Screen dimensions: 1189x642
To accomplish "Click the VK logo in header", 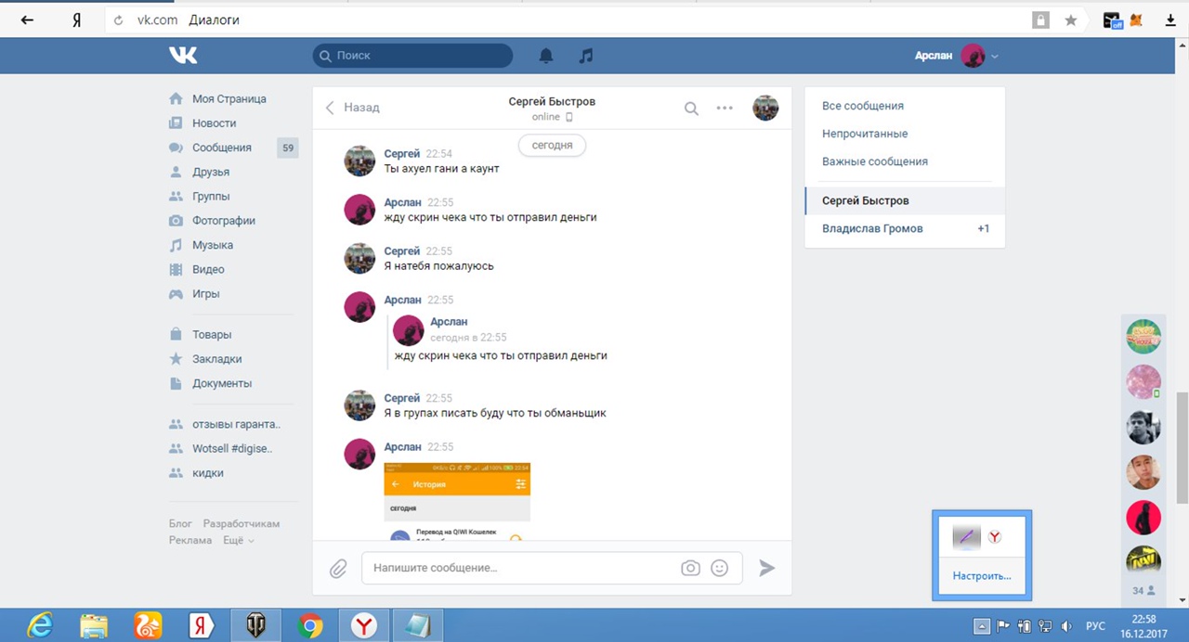I will click(x=183, y=56).
